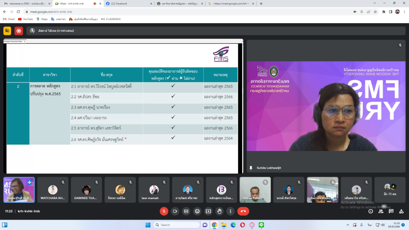The image size is (409, 230).
Task: Open Chrome from taskbar
Action: (214, 225)
